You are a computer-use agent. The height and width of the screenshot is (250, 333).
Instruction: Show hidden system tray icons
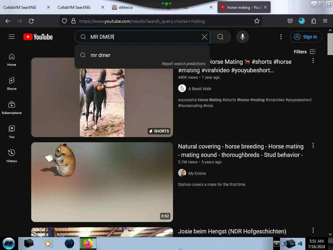[x=276, y=243]
